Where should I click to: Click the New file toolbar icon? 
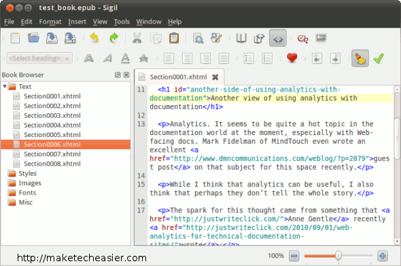[x=16, y=38]
